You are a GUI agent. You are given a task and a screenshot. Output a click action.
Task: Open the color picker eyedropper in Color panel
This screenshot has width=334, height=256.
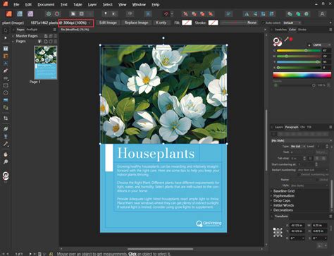click(x=286, y=39)
